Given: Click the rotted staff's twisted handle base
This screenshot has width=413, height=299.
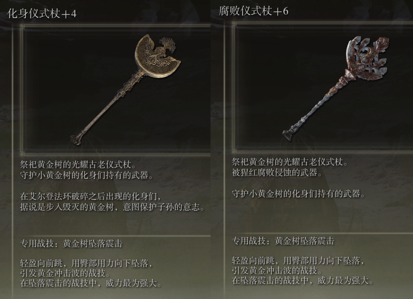Looking at the screenshot, I should coord(288,135).
